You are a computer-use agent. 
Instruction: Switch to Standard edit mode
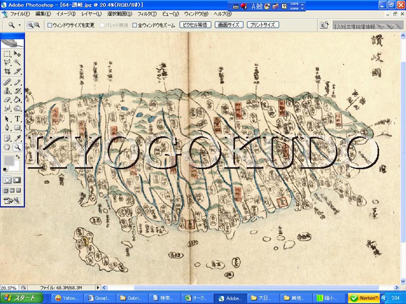[x=7, y=180]
